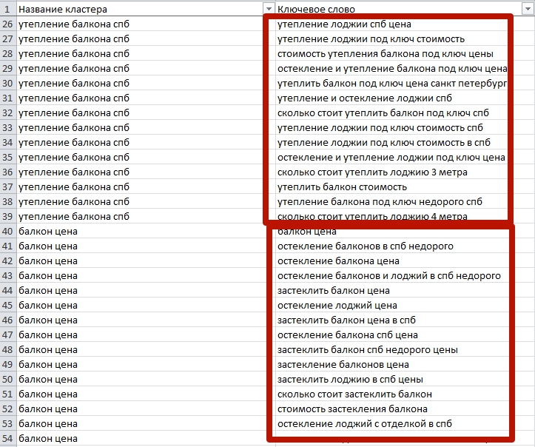The height and width of the screenshot is (447, 535).
Task: Click cell 'сколько стоит утеплить лоджию 3 метра'
Action: point(404,172)
